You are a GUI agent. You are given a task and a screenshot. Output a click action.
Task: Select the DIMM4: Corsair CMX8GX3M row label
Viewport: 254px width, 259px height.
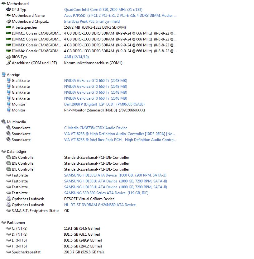36,51
